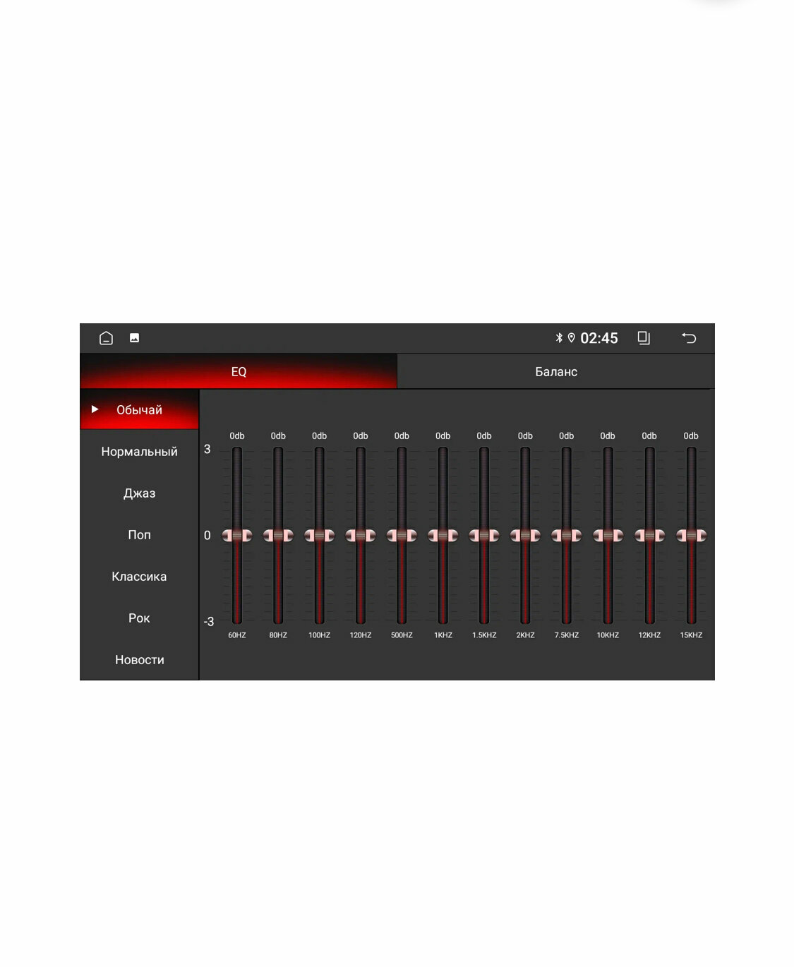Tap the Home icon in status bar

click(106, 338)
